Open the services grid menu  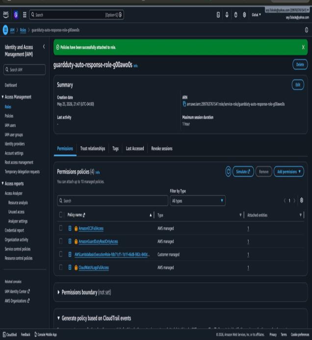[25, 15]
